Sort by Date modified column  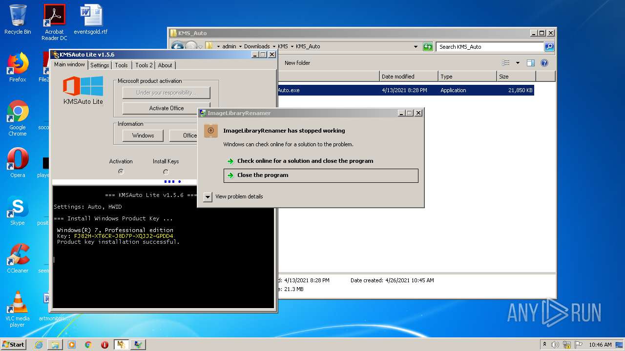point(409,77)
